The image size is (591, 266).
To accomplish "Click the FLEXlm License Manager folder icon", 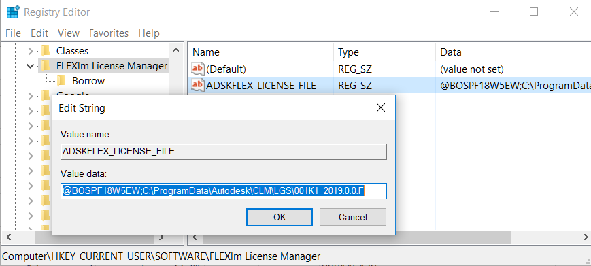I will (x=46, y=66).
